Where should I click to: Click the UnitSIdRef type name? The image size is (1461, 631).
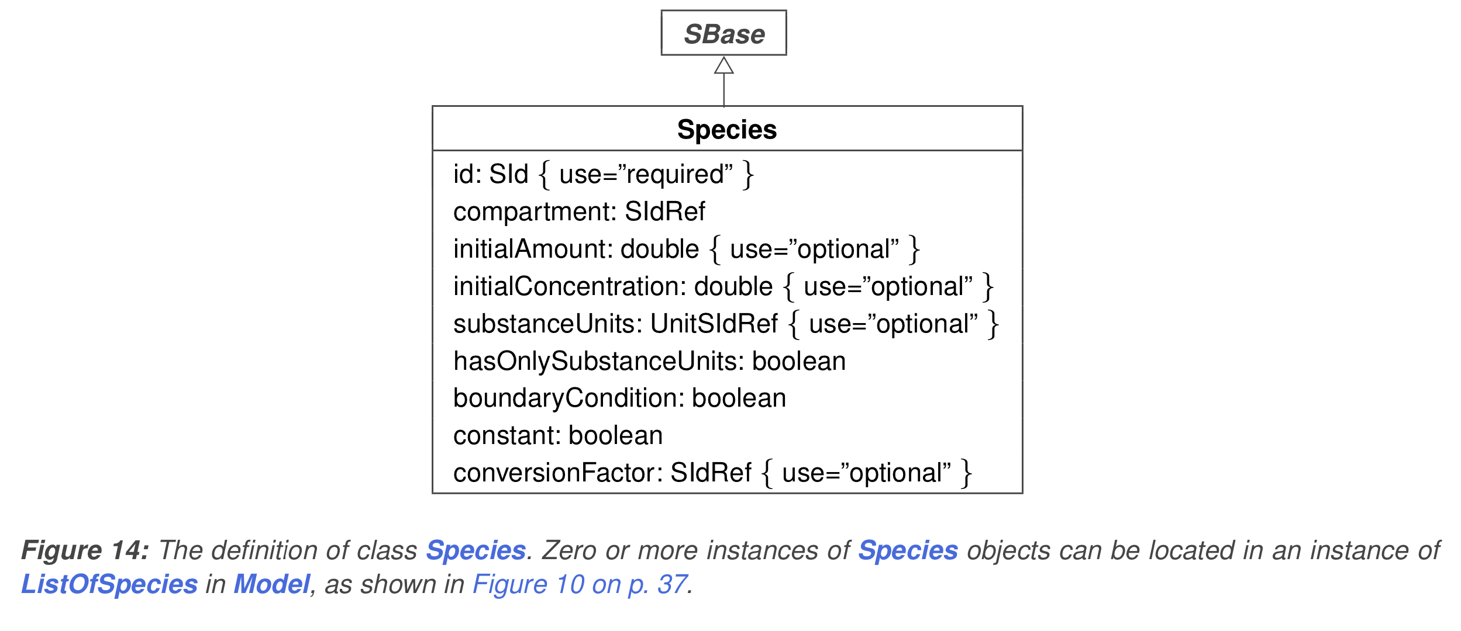coord(714,324)
